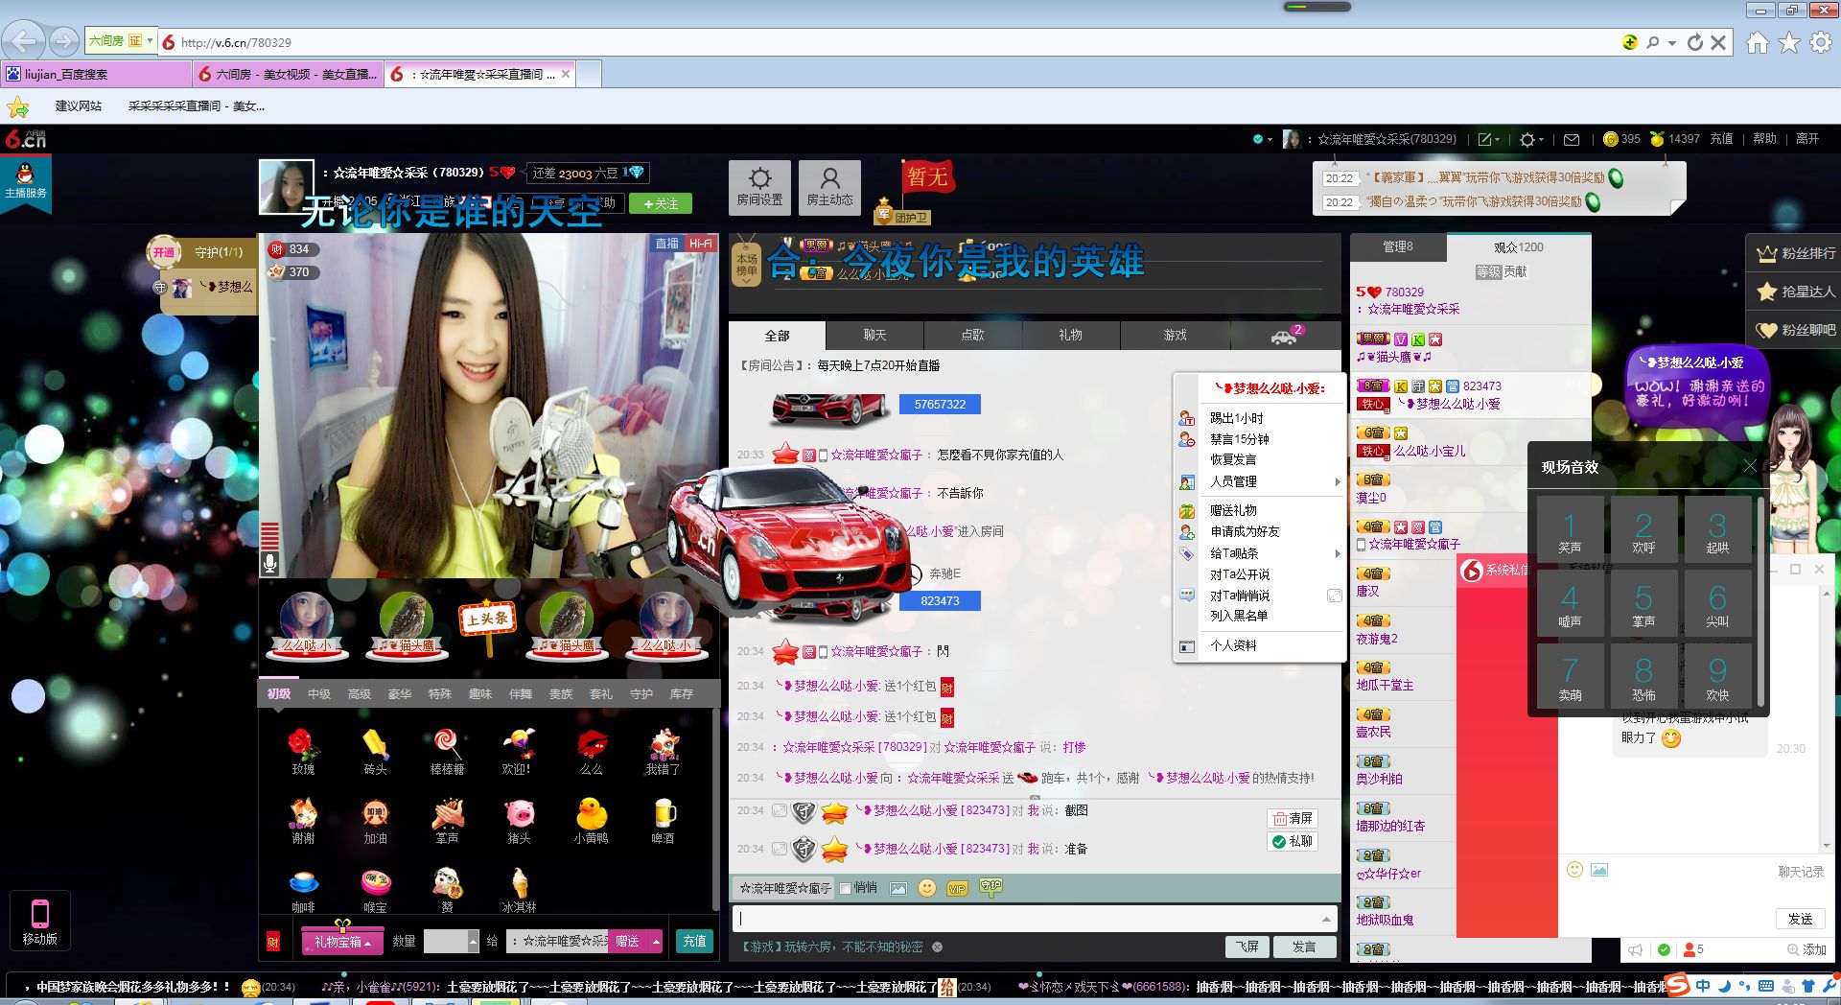Close the 现场音效 sound panel
Viewport: 1841px width, 1005px height.
1750,465
